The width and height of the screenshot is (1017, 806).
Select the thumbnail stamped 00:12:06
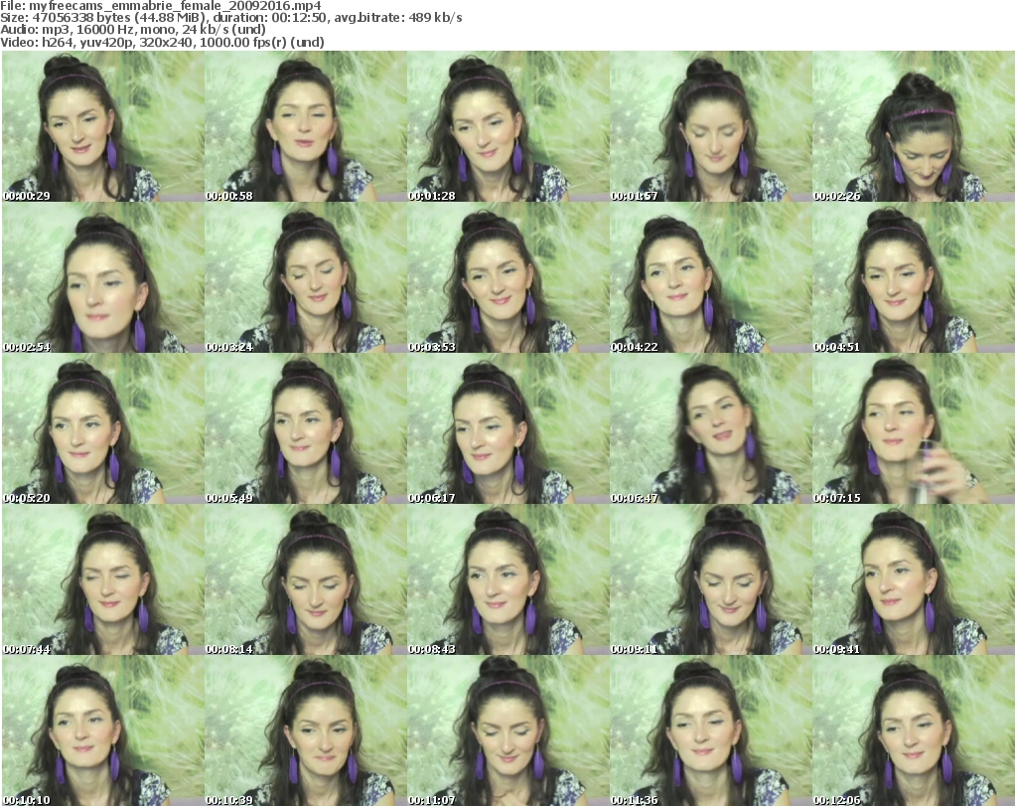pos(914,730)
